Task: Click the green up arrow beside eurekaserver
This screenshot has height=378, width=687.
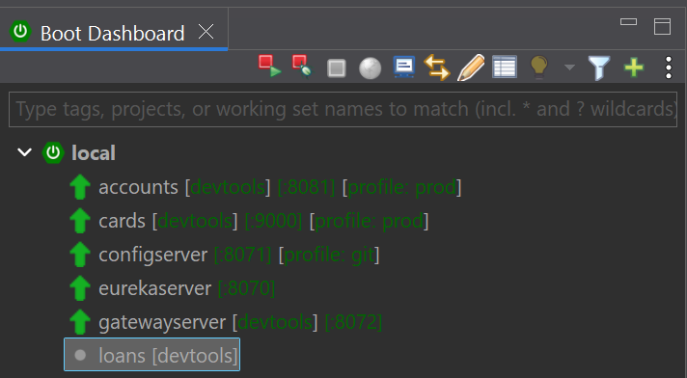Action: [80, 287]
